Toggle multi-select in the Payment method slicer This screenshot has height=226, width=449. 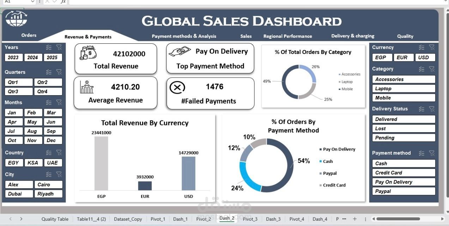point(421,153)
